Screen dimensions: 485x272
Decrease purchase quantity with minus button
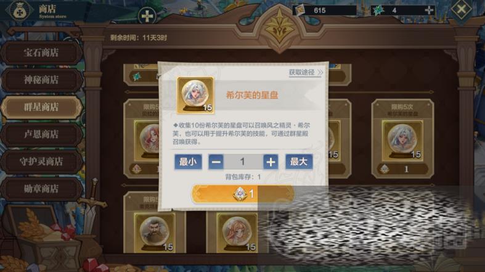pos(216,162)
